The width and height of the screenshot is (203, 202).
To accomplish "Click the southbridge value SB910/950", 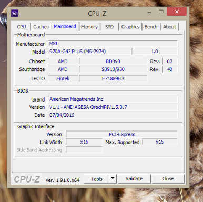I will point(113,69).
